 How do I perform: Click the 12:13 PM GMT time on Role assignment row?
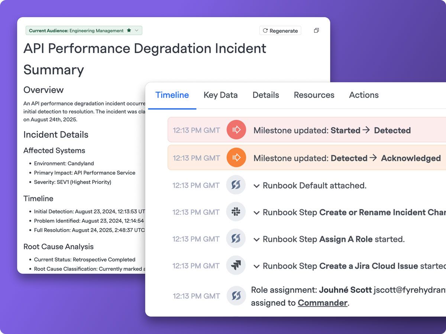point(196,296)
